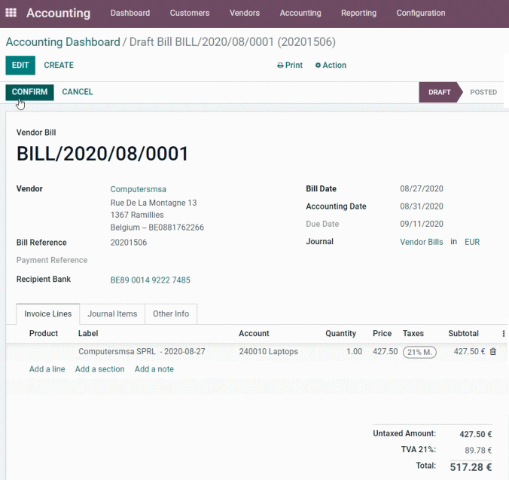The height and width of the screenshot is (480, 509).
Task: Click the Accounting app title
Action: pos(59,13)
